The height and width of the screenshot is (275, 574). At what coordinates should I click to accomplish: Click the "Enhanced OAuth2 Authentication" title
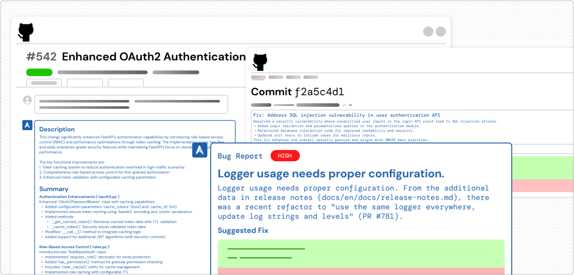(x=154, y=57)
